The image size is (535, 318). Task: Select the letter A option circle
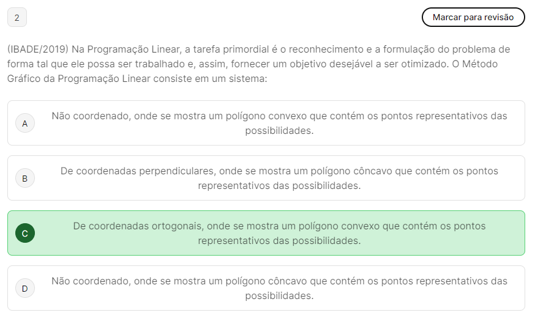tap(25, 124)
